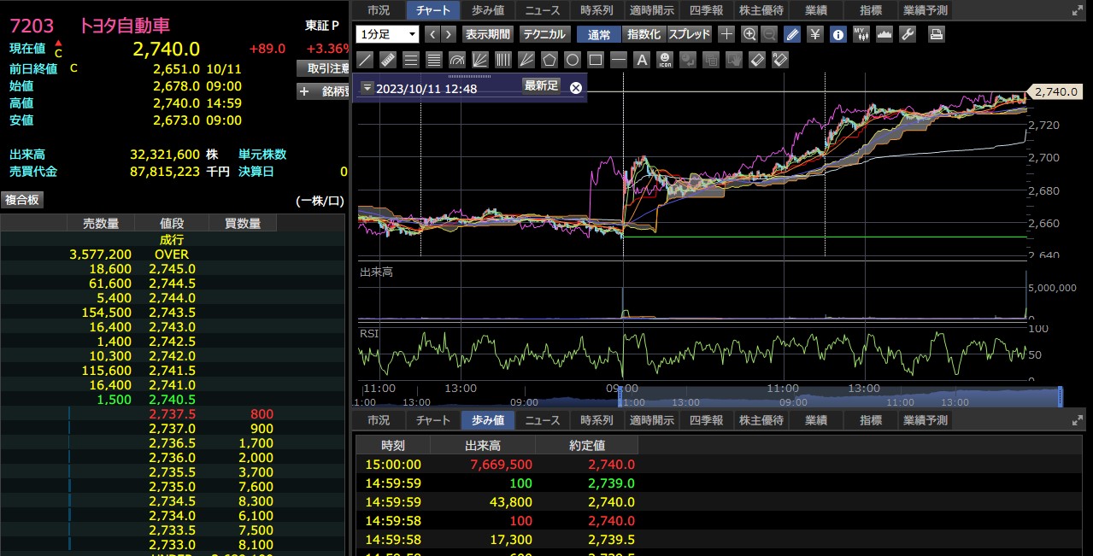Viewport: 1093px width, 556px height.
Task: Open upper panel 株主優待 tab
Action: coord(761,10)
